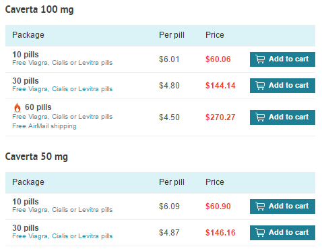Open Free AirMail shipping link
Viewport: 322px width, 249px height.
pos(44,126)
